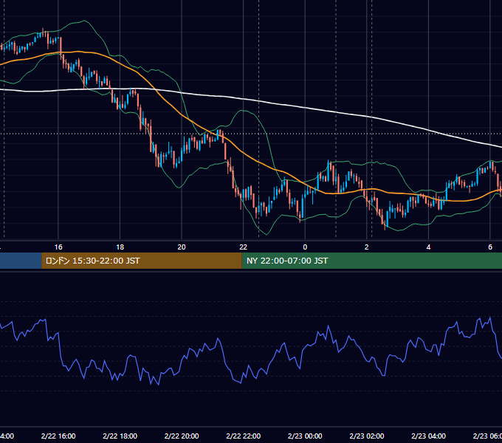Click the 4 hour label on price chart axis
The image size is (502, 443).
click(428, 247)
